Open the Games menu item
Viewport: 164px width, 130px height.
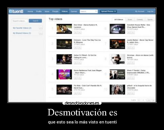tap(74, 11)
